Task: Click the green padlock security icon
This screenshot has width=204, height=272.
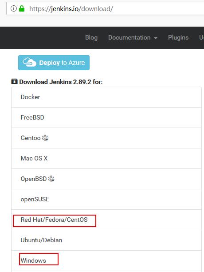Action: (x=22, y=8)
